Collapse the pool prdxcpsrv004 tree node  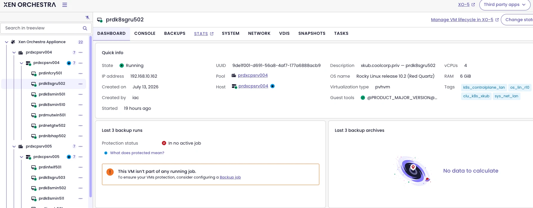pyautogui.click(x=14, y=53)
